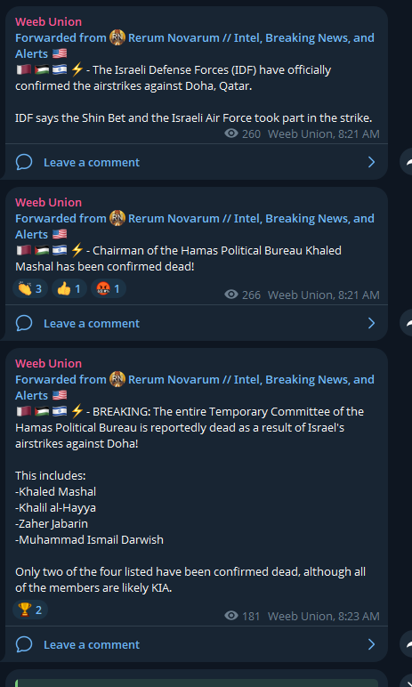
Task: Open comments chevron on Temporary Committee post
Action: 372,644
